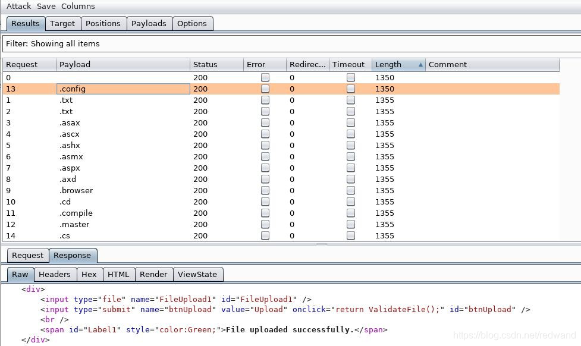
Task: Switch response view to Render
Action: pos(154,275)
